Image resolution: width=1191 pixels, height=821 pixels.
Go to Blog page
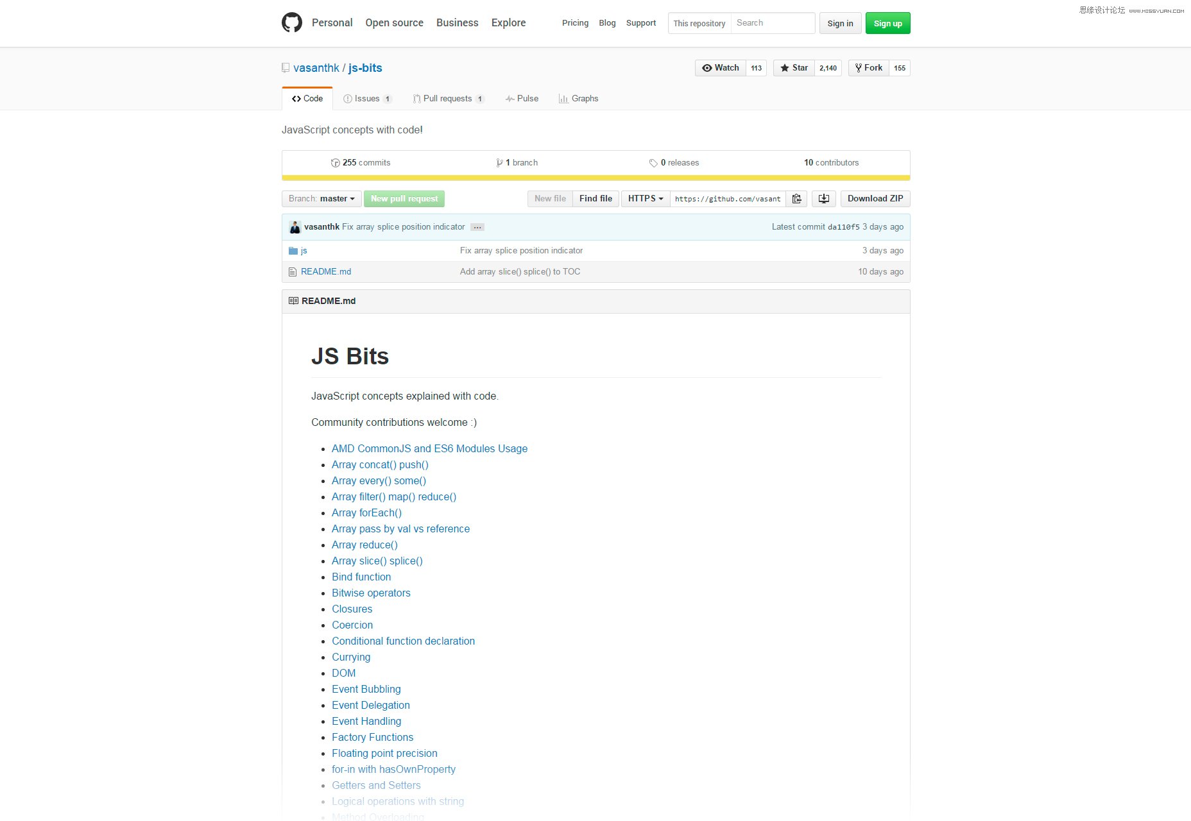(607, 23)
